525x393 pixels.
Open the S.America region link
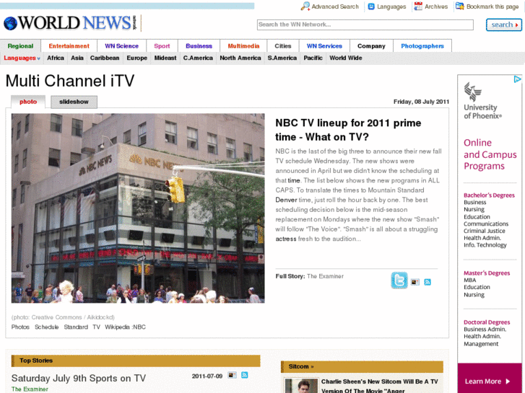click(x=282, y=58)
